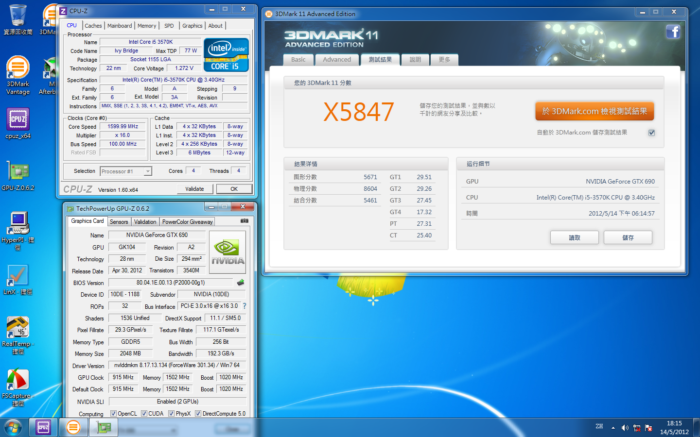Click the Core Speed value 1599.99 MHz
The width and height of the screenshot is (700, 437).
(x=123, y=126)
